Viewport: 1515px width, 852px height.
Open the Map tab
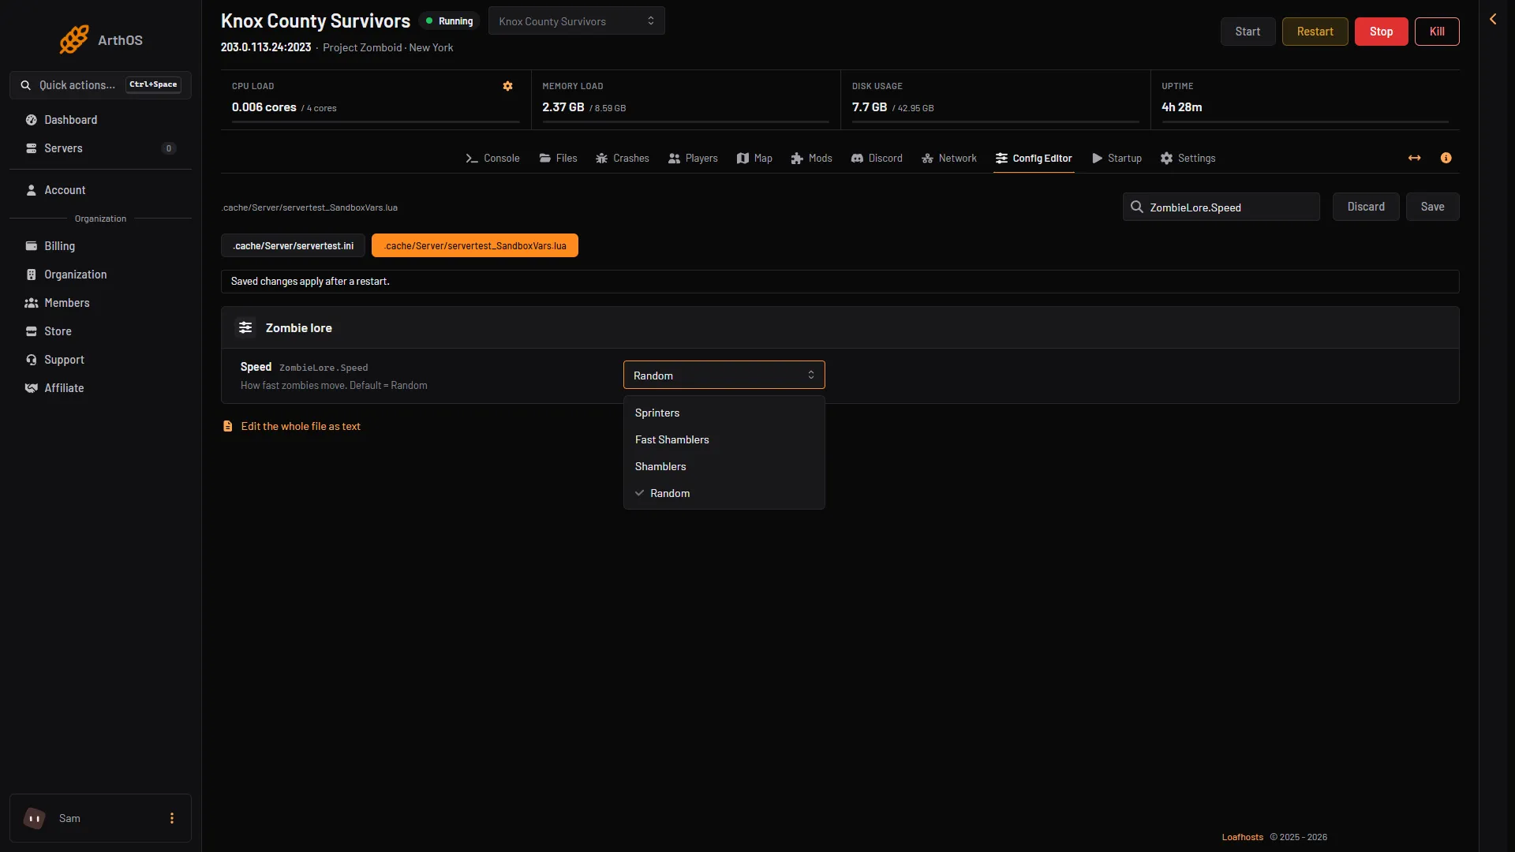(754, 158)
